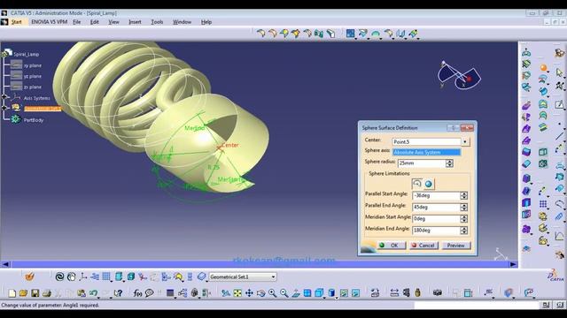Click the Sphere radius spinner
Image resolution: width=567 pixels, height=318 pixels.
click(x=449, y=163)
